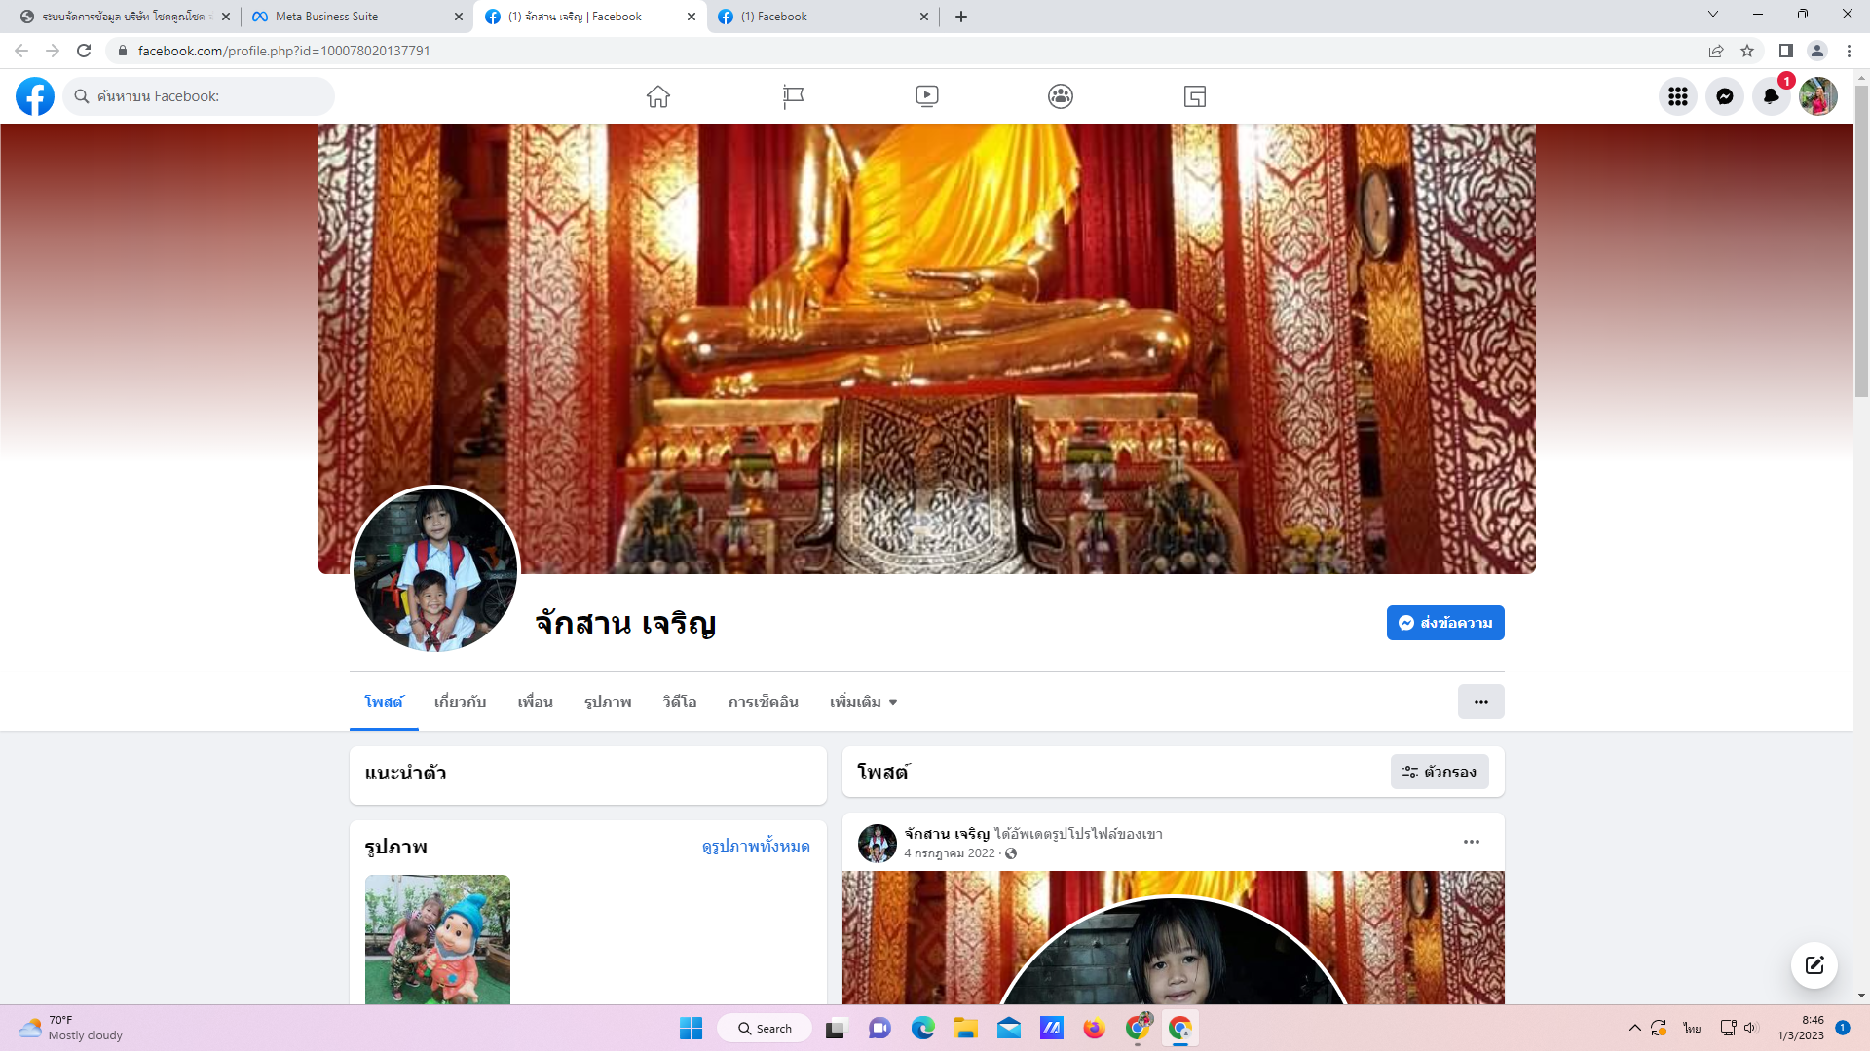Screen dimensions: 1870x1051
Task: Open the Watch video icon
Action: pos(927,96)
